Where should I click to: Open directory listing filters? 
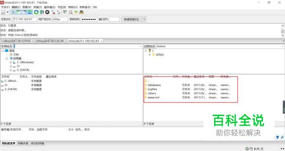[x=65, y=12]
